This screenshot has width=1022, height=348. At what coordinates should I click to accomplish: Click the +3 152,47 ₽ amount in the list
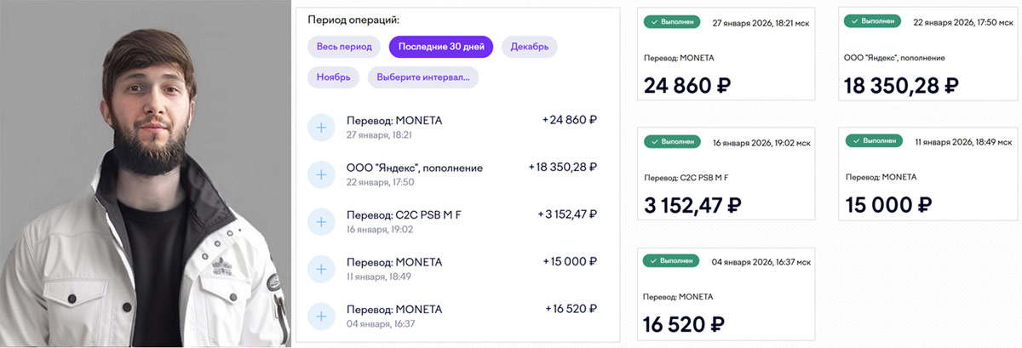567,214
